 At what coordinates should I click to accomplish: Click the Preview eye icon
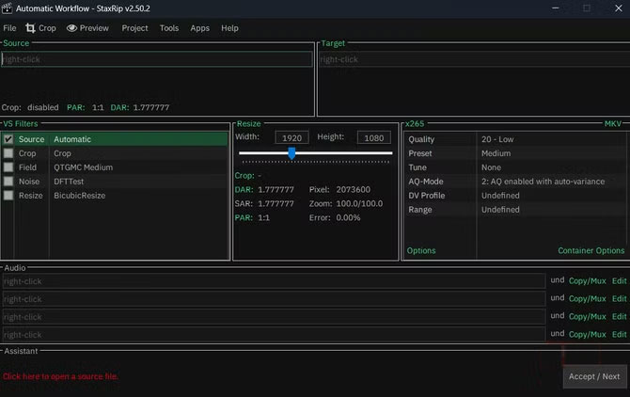[x=71, y=28]
